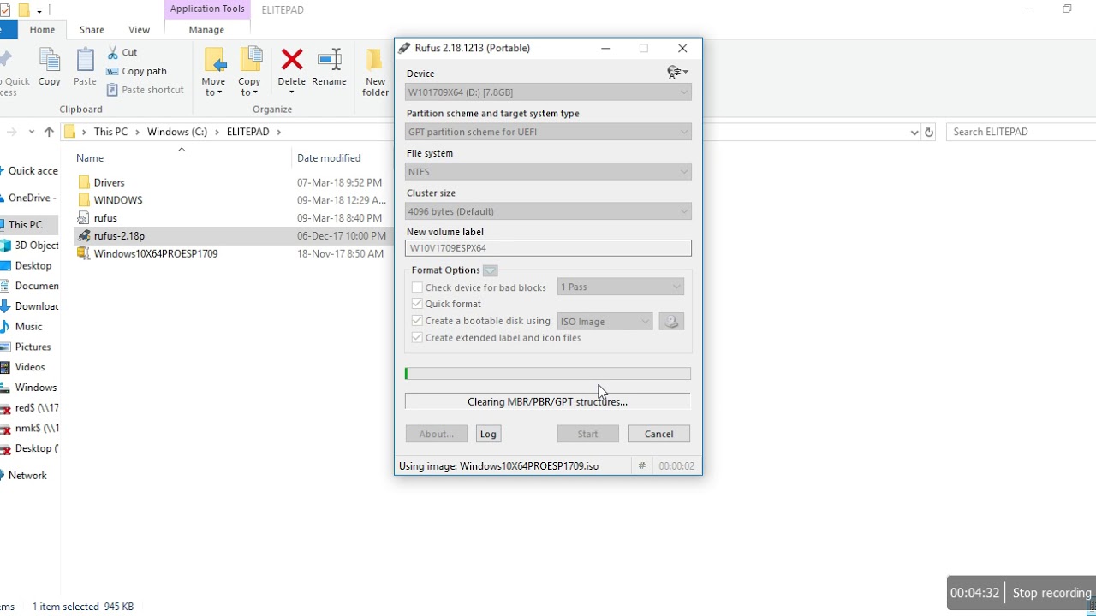The height and width of the screenshot is (616, 1096).
Task: Click the Cancel button in Rufus
Action: click(659, 434)
